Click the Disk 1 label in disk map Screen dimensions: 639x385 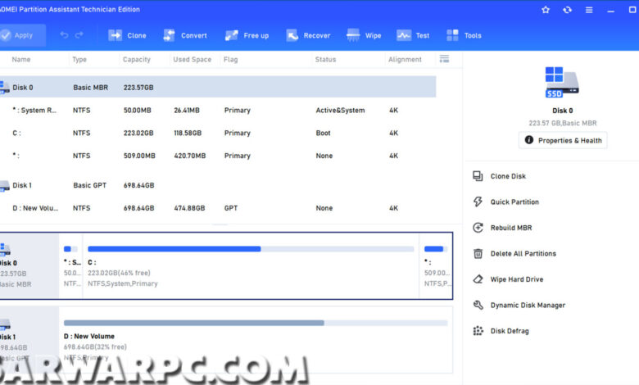click(7, 337)
